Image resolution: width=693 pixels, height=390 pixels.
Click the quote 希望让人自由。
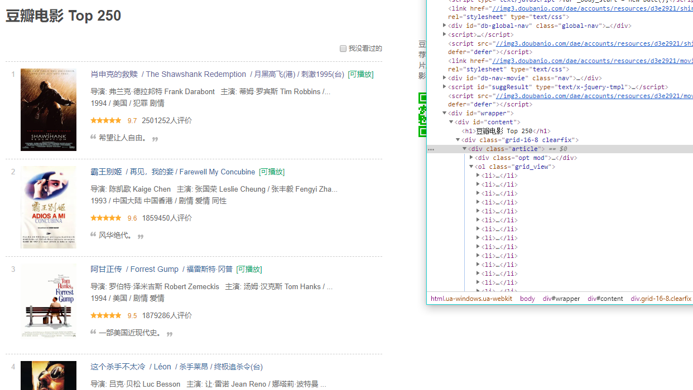coord(123,138)
